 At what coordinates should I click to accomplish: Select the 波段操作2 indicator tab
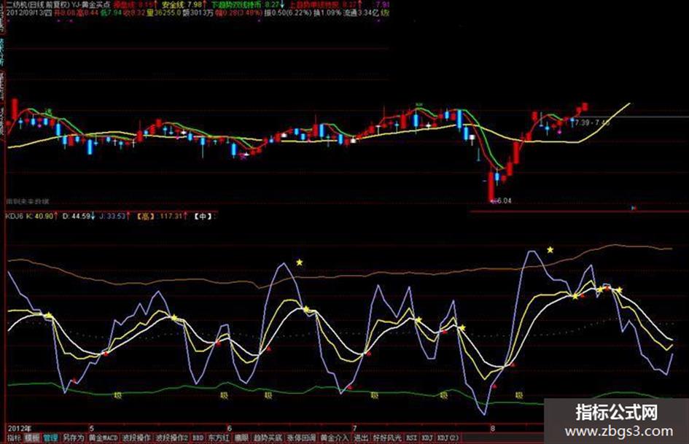tap(172, 438)
